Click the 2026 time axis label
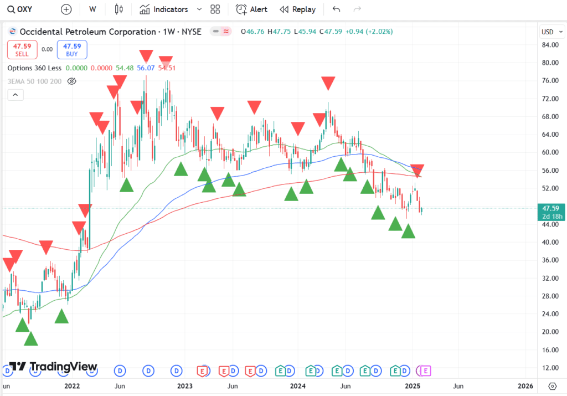This screenshot has width=567, height=396. (525, 386)
